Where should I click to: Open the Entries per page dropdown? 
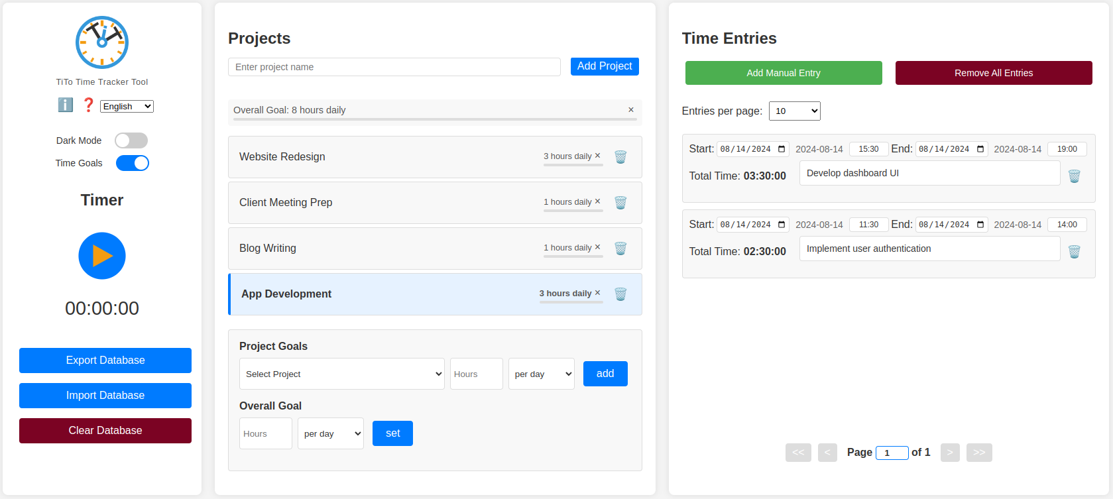(794, 111)
